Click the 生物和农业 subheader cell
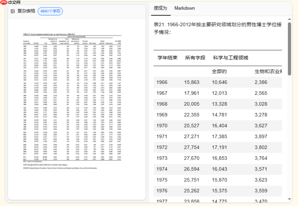The width and height of the screenshot is (298, 206). click(267, 71)
